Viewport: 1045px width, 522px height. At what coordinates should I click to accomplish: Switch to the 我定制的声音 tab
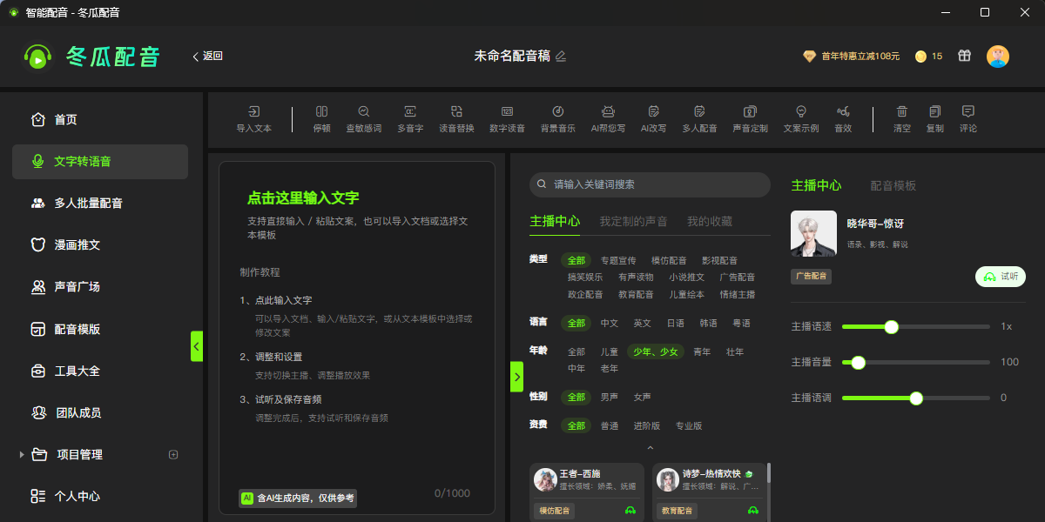tap(633, 222)
